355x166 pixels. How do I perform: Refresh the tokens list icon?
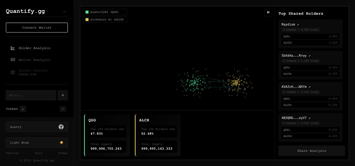click(23, 109)
